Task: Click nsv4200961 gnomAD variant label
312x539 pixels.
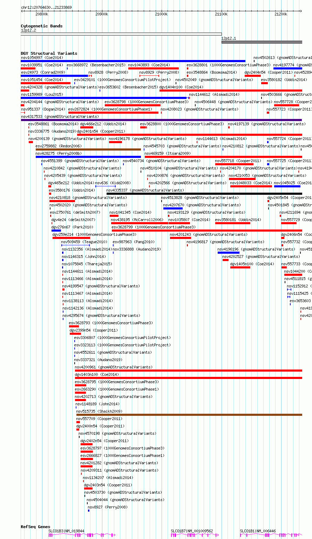Action: point(114,367)
